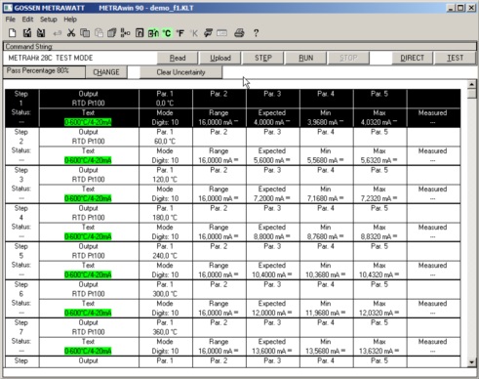Image resolution: width=479 pixels, height=379 pixels.
Task: Open the Setup menu
Action: 49,20
